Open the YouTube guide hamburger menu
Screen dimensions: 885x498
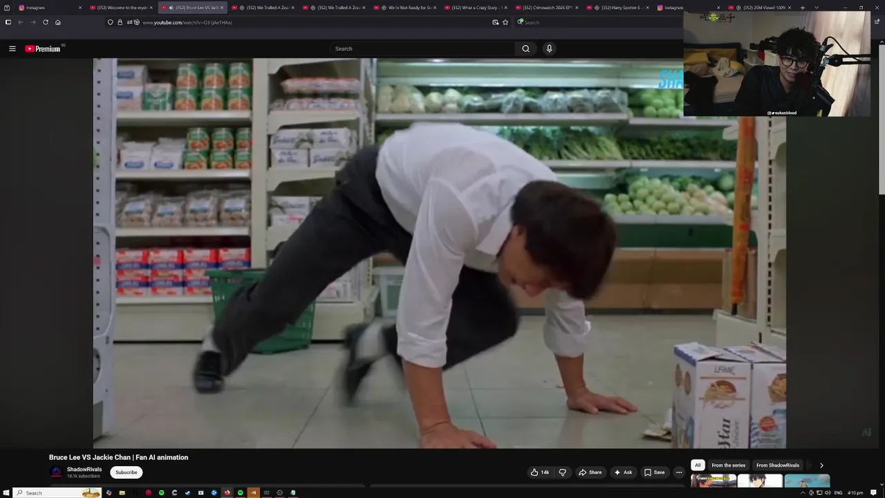tap(12, 48)
